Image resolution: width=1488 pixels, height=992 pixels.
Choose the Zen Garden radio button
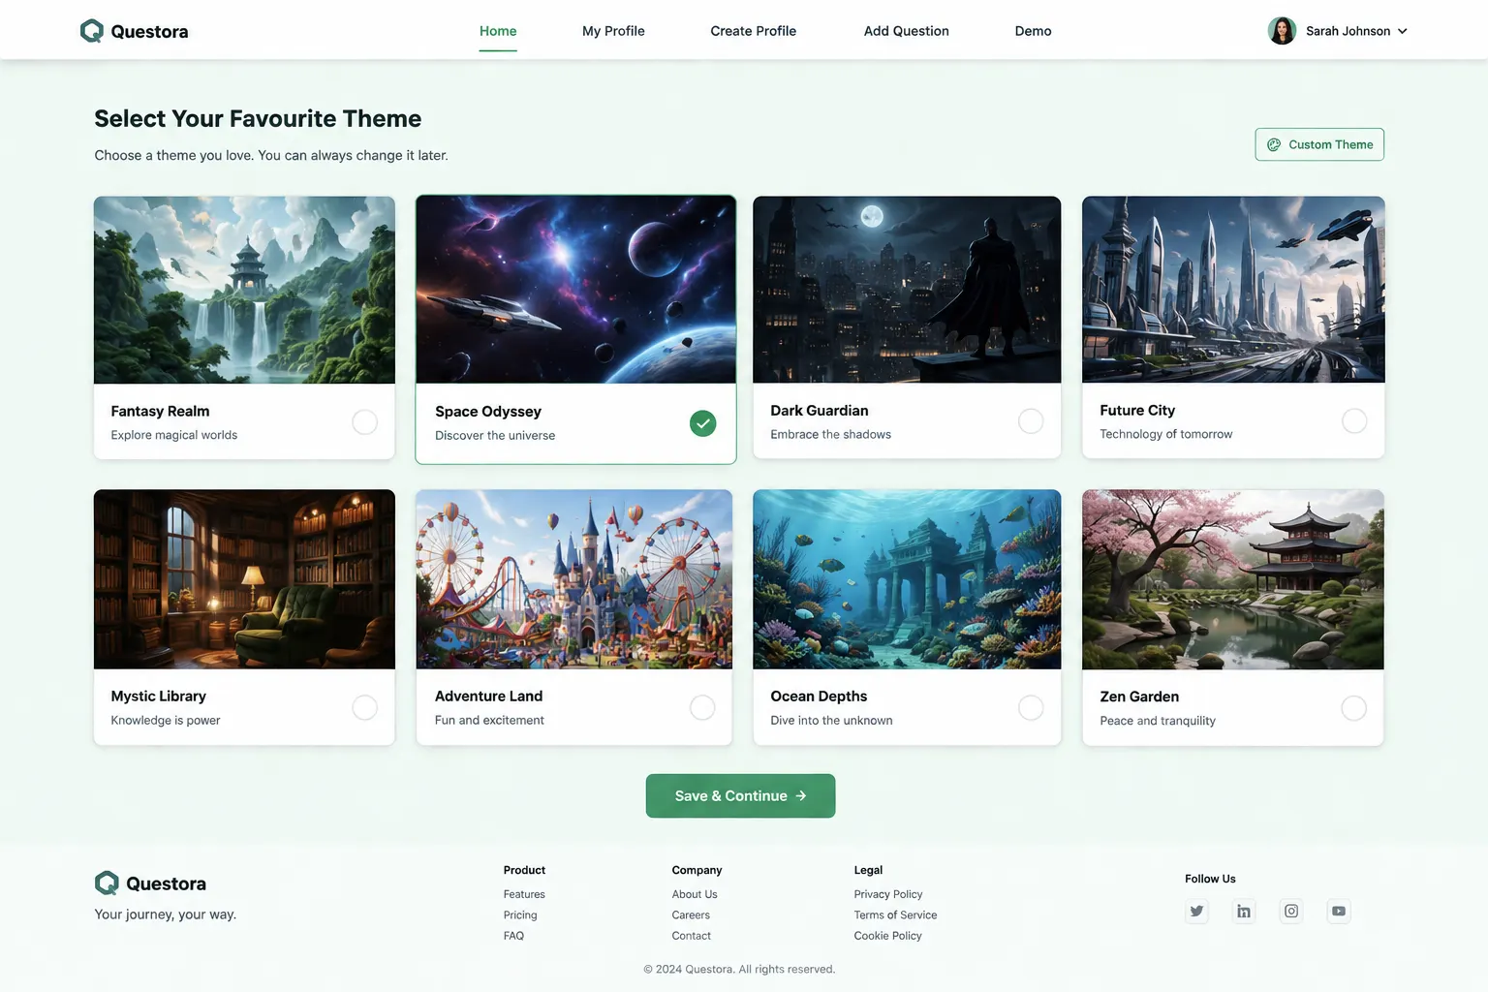(x=1353, y=708)
